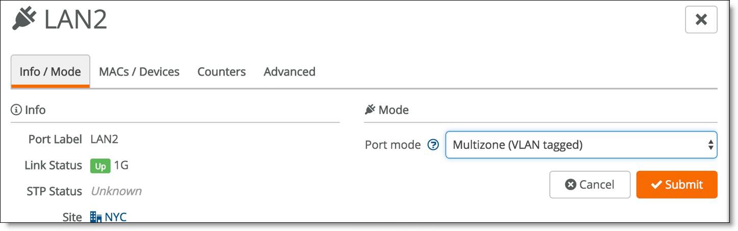Click the plug icon in the Mode header
Viewport: 738px width, 231px height.
[370, 110]
